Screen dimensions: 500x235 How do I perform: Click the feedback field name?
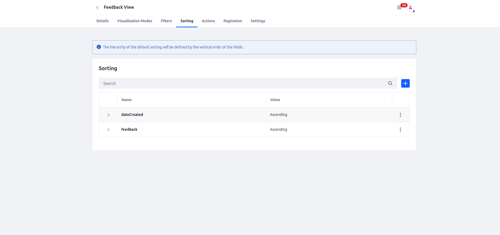click(x=129, y=129)
